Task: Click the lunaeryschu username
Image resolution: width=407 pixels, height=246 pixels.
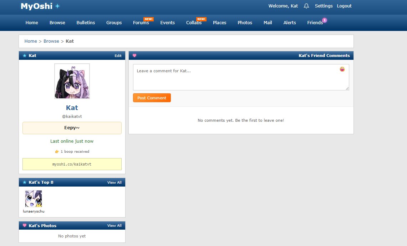Action: coord(34,211)
